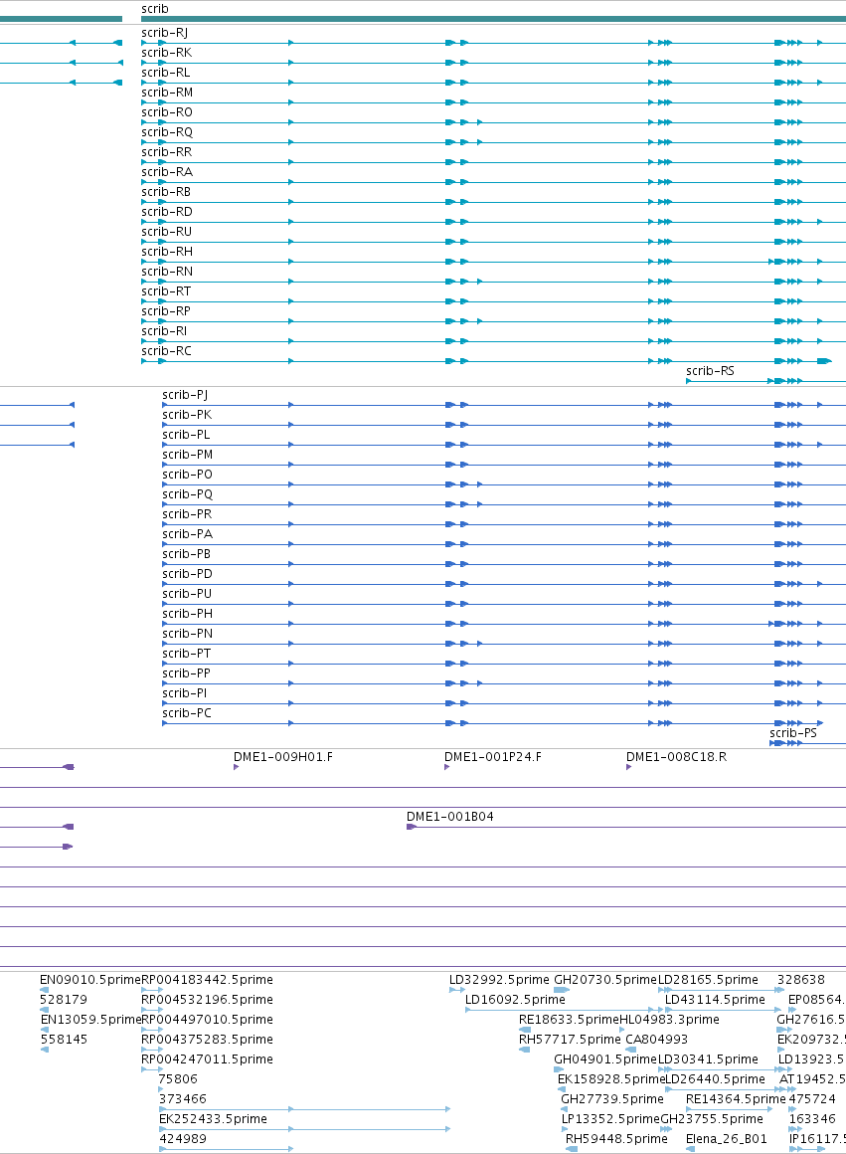Click the scrib-PD protein label
The height and width of the screenshot is (1154, 846).
point(187,573)
